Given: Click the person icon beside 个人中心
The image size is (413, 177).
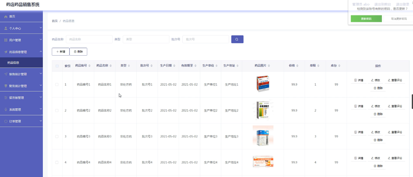Looking at the screenshot, I should tap(6, 28).
